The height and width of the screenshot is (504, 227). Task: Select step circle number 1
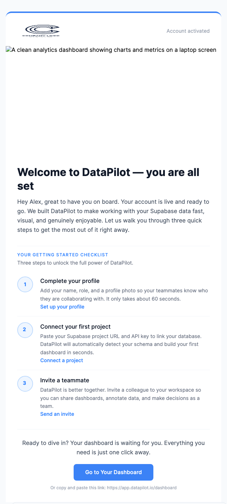[25, 284]
